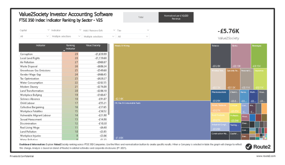Click the sort arrow under Ranking Indicator
This screenshot has width=285, height=165.
tap(64, 51)
